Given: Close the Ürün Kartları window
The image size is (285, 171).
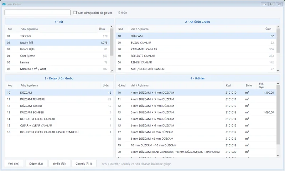Looking at the screenshot, I should pos(279,4).
